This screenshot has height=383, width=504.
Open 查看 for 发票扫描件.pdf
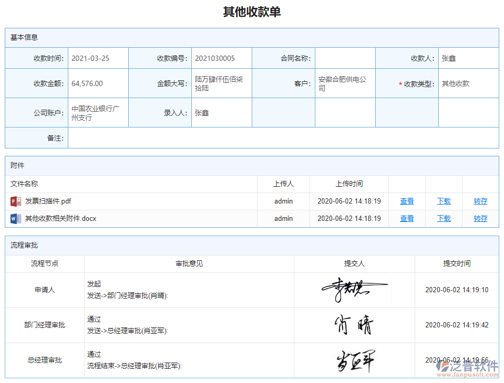(x=406, y=201)
